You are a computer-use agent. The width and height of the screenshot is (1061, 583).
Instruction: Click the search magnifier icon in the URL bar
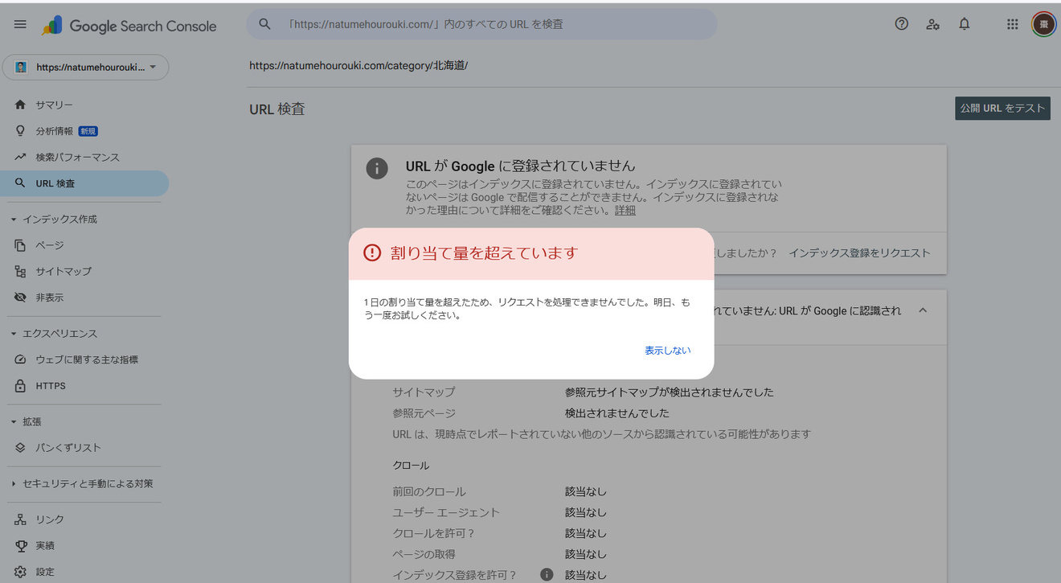[x=264, y=24]
